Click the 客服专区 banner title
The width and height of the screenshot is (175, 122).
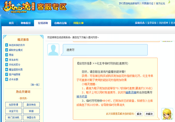click(x=52, y=7)
